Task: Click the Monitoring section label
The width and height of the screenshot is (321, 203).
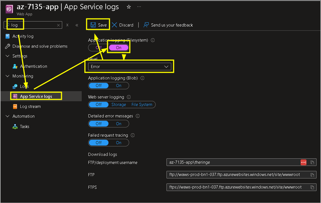Action: [23, 76]
